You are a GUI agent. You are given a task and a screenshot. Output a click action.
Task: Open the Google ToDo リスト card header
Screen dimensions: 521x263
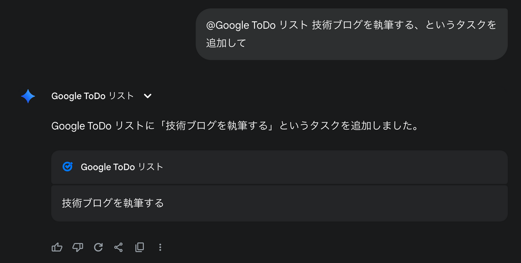point(279,167)
